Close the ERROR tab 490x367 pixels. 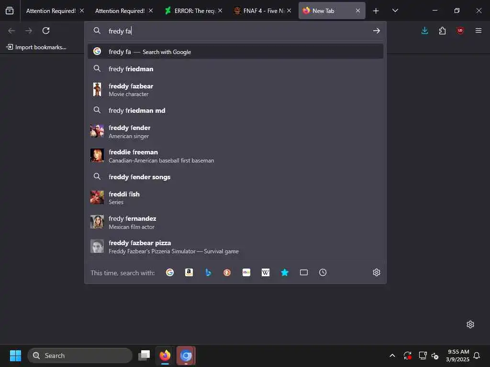click(220, 11)
